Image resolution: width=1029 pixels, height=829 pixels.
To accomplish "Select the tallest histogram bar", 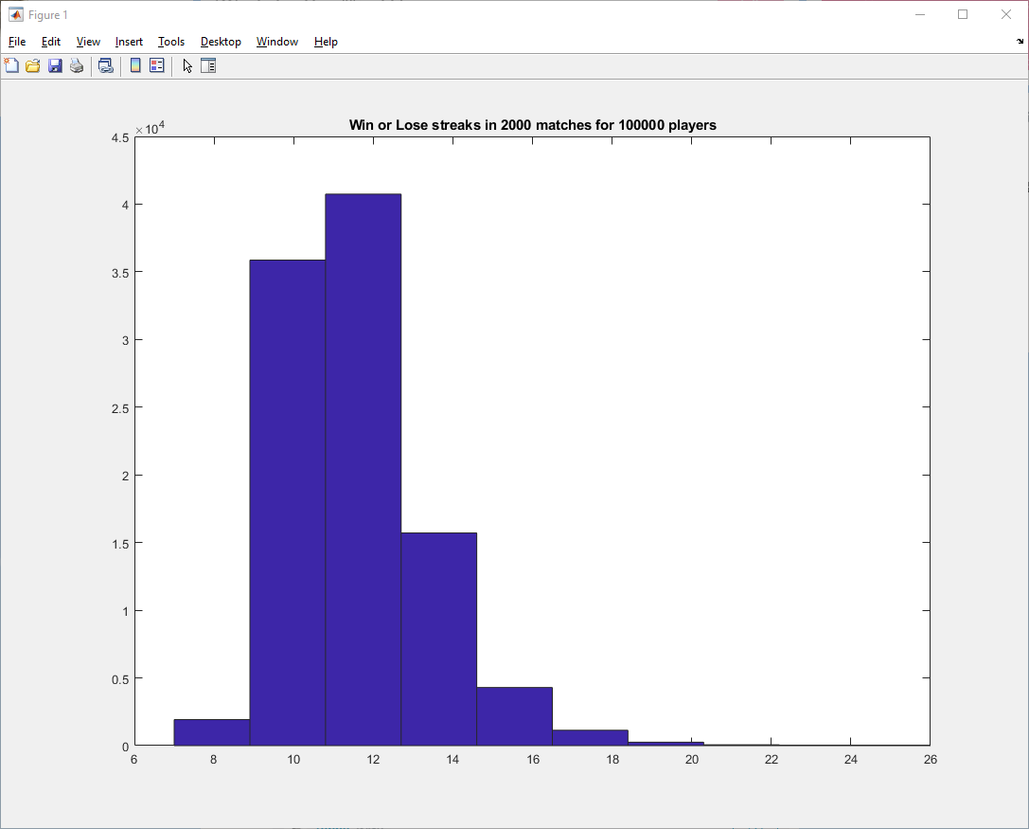I will [363, 470].
